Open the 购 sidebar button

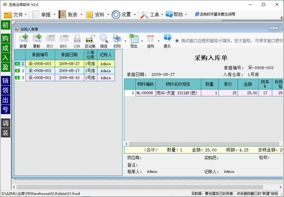click(x=5, y=38)
